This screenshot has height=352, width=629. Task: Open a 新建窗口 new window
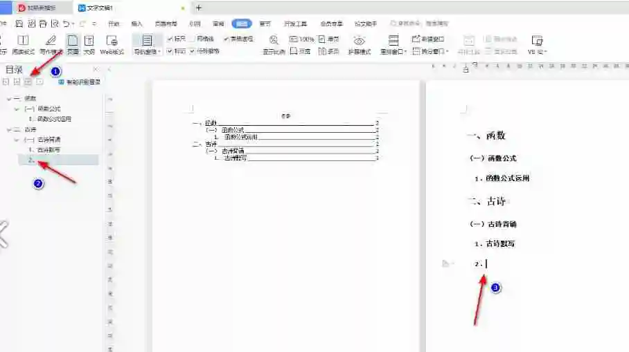click(x=427, y=39)
